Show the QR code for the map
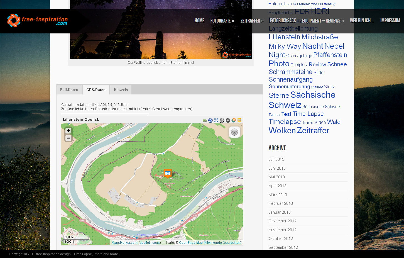Viewport: 404px width, 258px height. [x=222, y=120]
